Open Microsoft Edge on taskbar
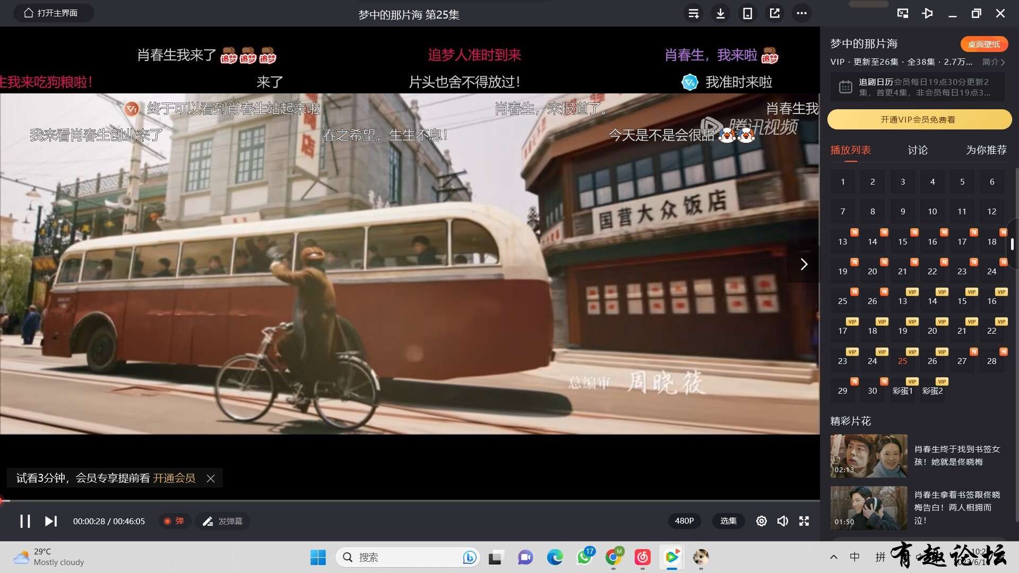Viewport: 1019px width, 573px height. point(555,557)
